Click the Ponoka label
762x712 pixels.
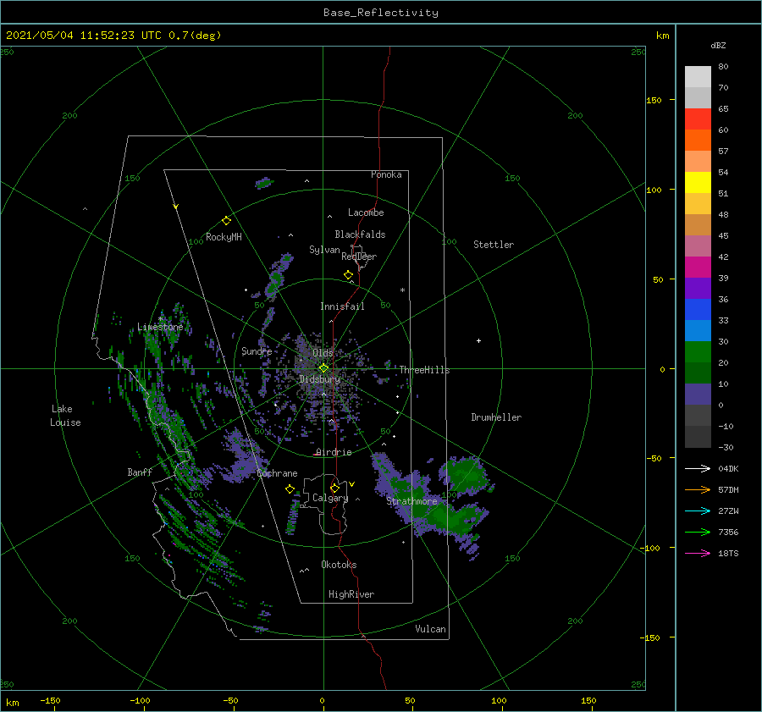[386, 174]
